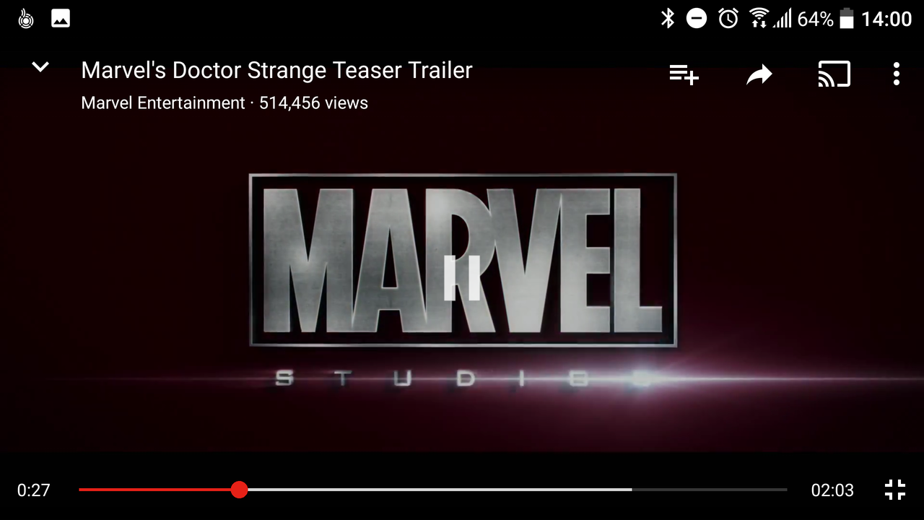The height and width of the screenshot is (520, 924).
Task: Open Cast to device icon
Action: click(834, 74)
